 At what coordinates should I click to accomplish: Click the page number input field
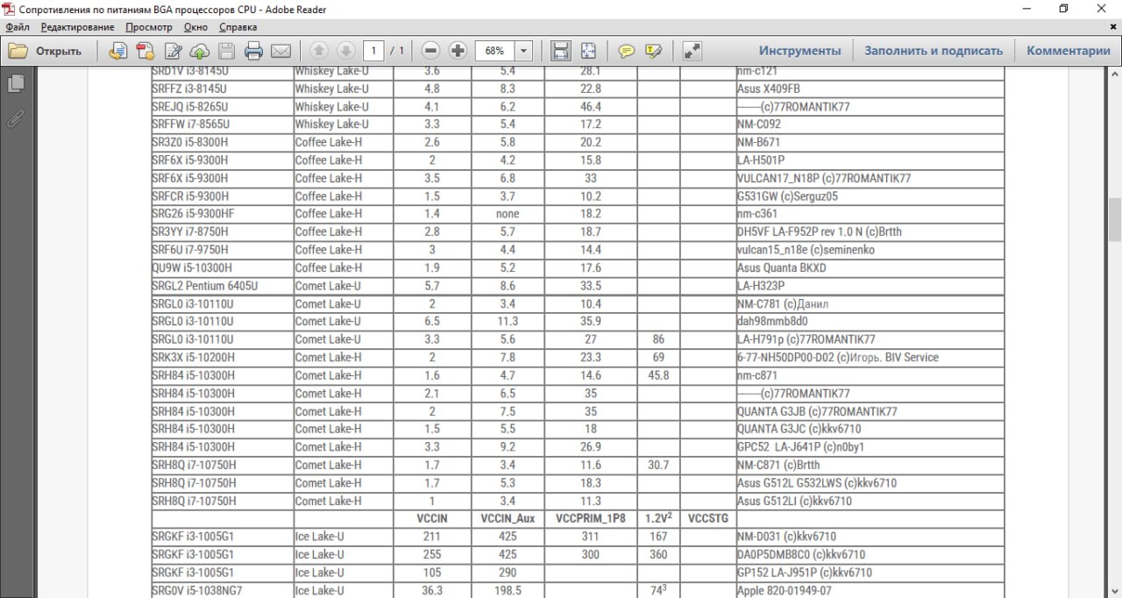click(x=373, y=51)
